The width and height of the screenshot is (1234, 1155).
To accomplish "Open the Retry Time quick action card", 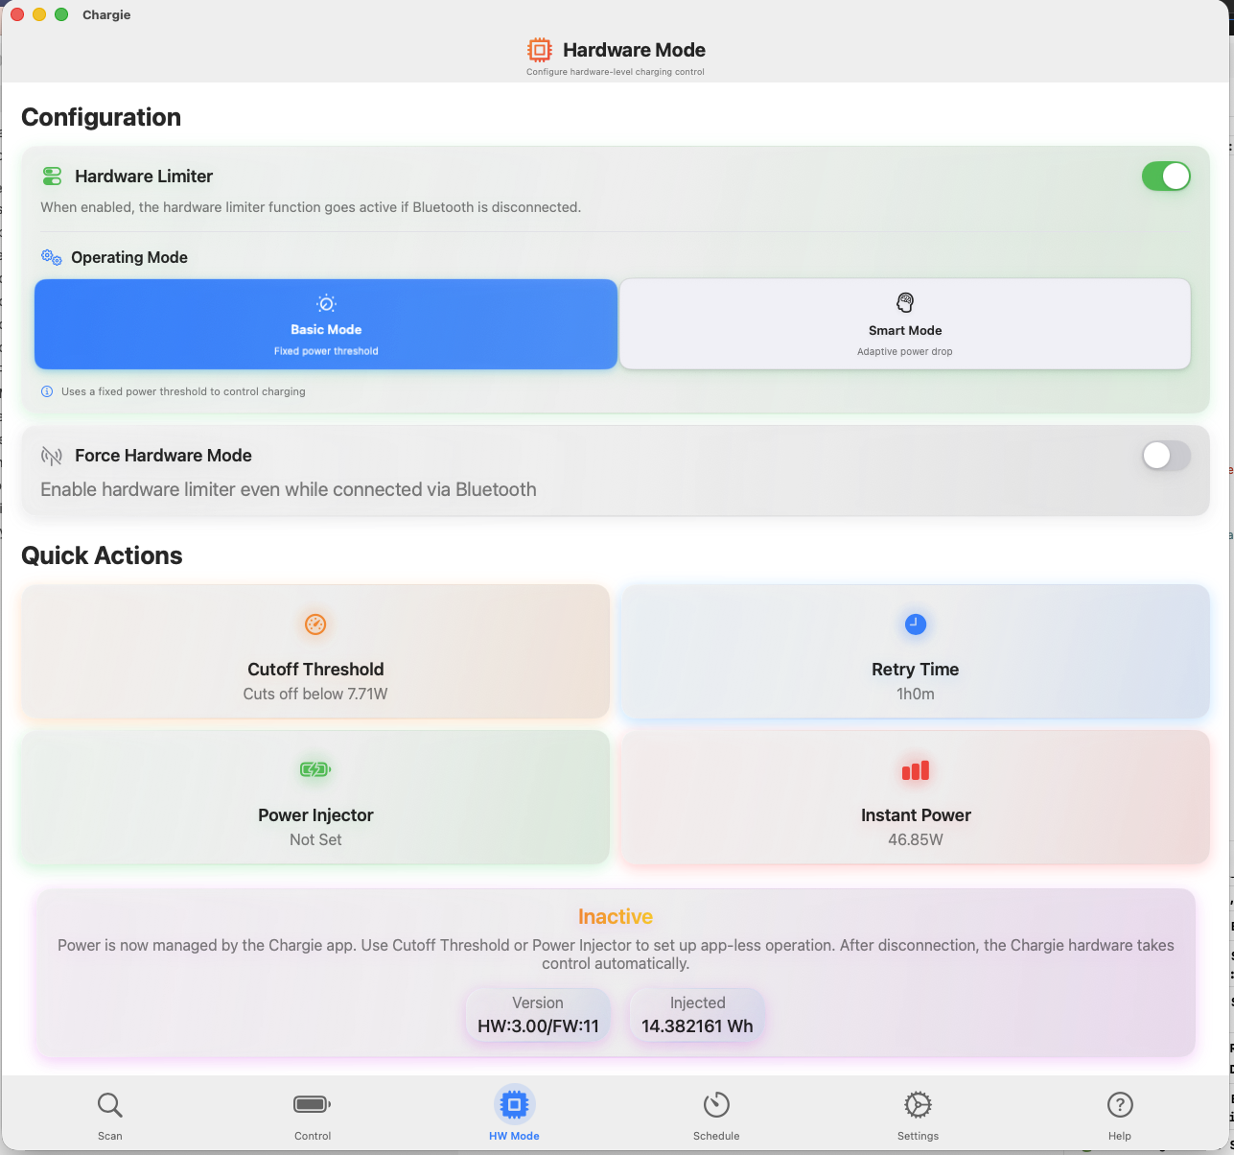I will [x=915, y=652].
